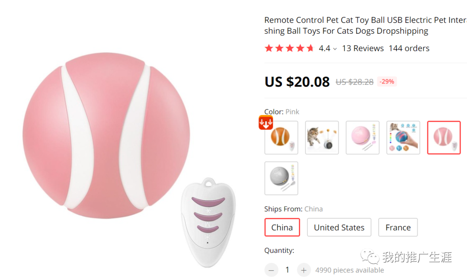This screenshot has width=467, height=278.
Task: Choose the grey ball color option
Action: click(x=281, y=178)
